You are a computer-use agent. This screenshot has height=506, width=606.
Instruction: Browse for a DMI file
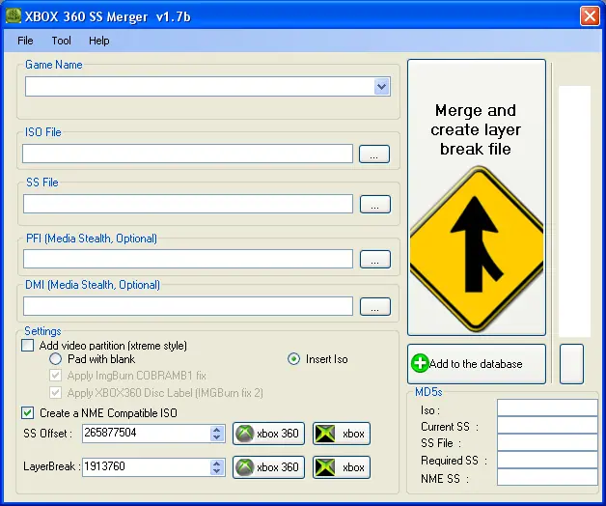coord(374,306)
